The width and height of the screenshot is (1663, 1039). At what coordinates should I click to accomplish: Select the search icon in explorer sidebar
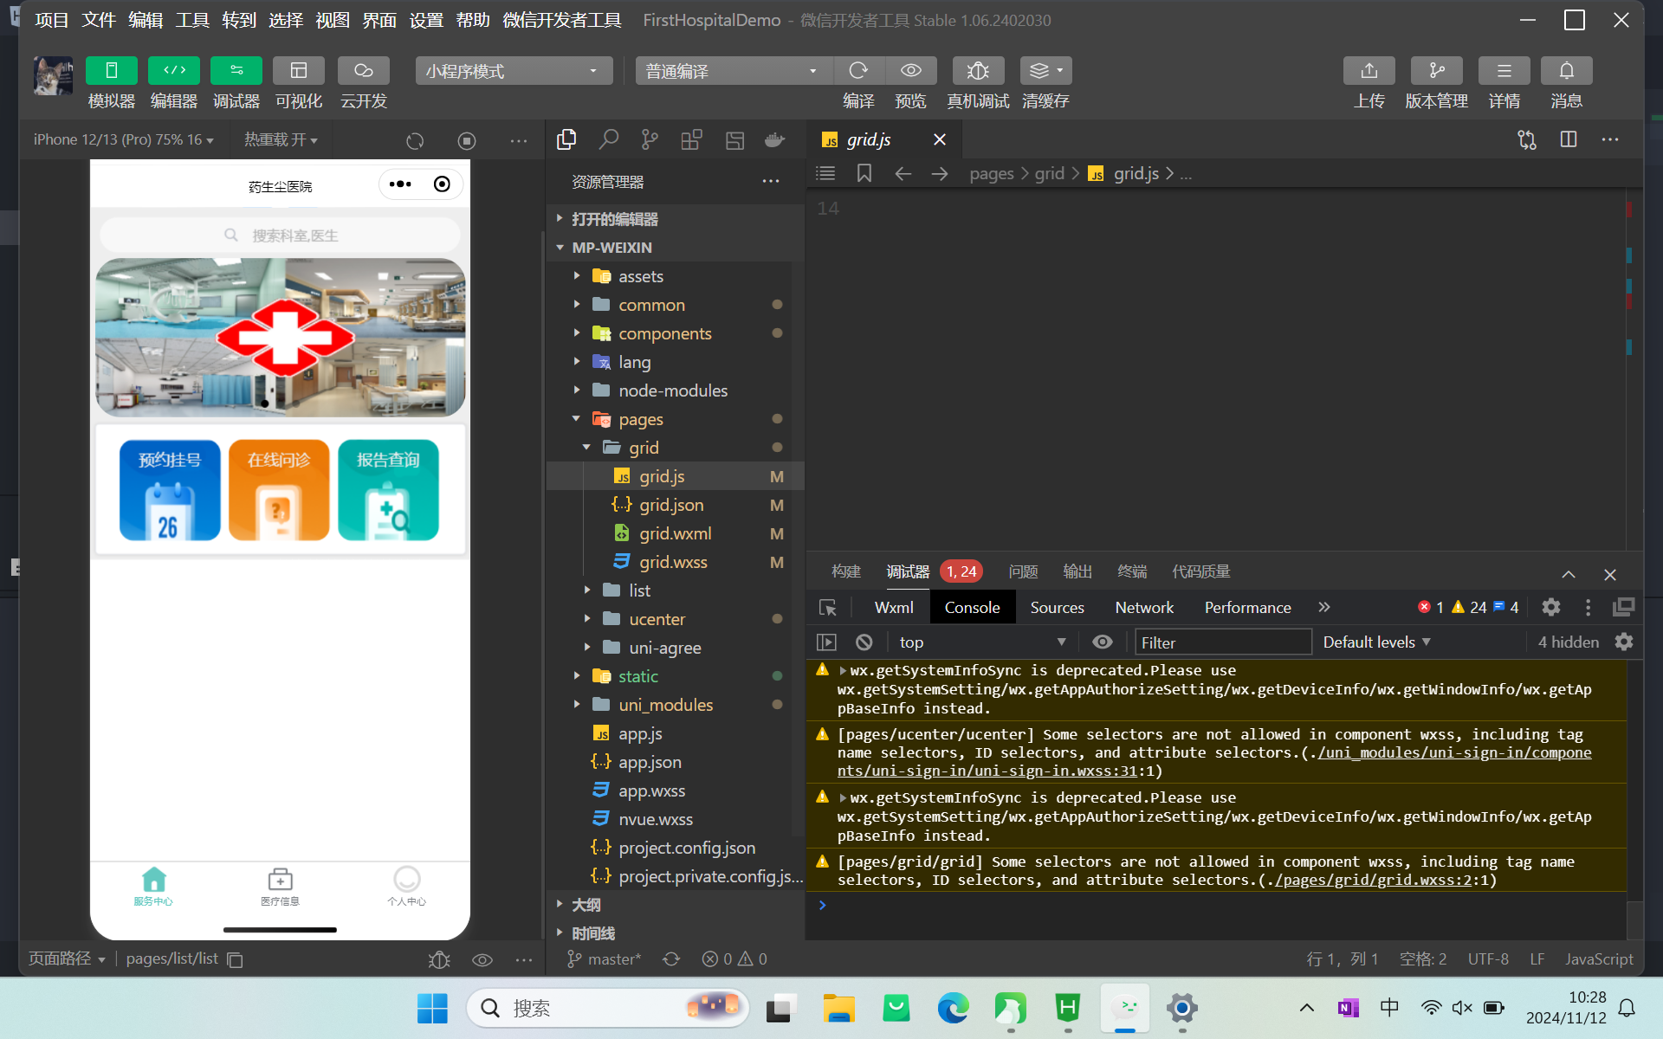click(609, 139)
